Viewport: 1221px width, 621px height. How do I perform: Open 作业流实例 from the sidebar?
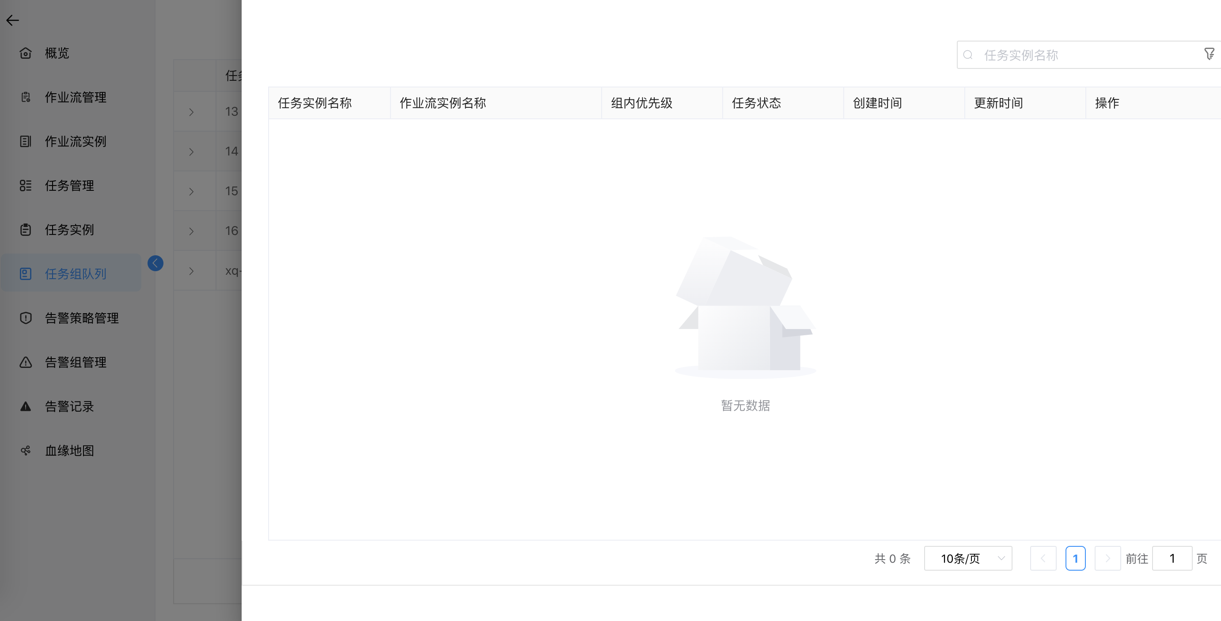click(26, 141)
